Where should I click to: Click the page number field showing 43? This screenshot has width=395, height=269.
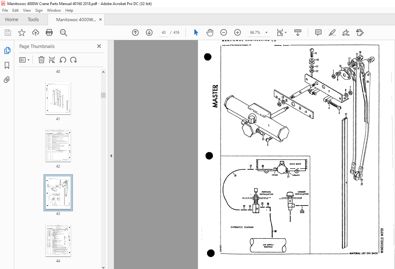coord(164,33)
